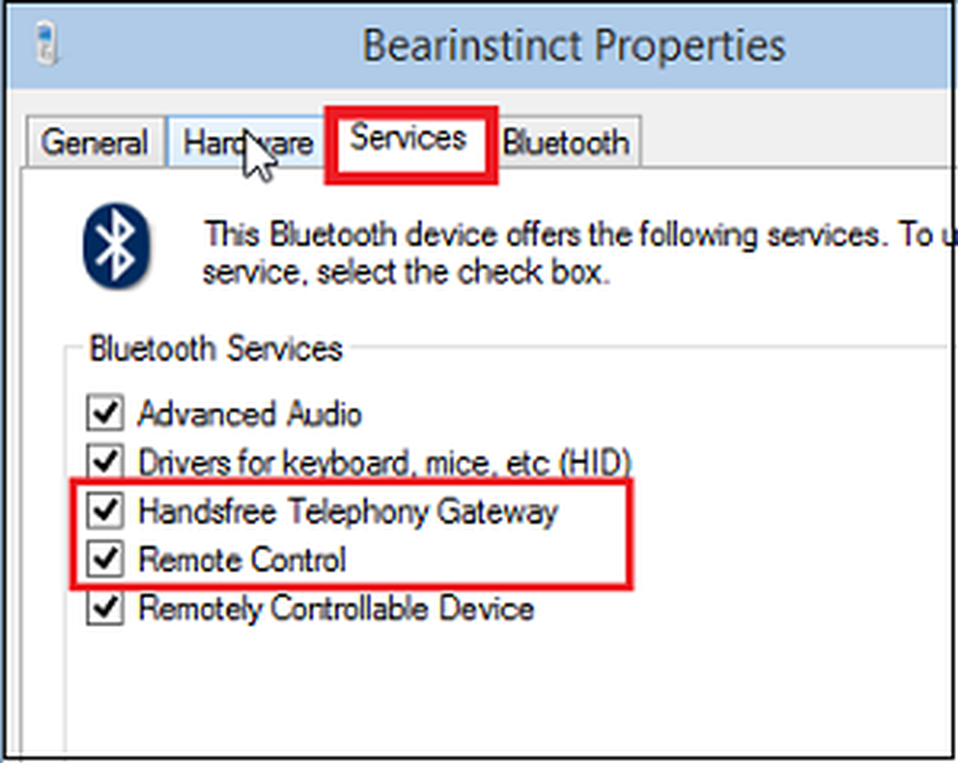The width and height of the screenshot is (958, 763).
Task: Click empty area below the services list
Action: [x=479, y=690]
